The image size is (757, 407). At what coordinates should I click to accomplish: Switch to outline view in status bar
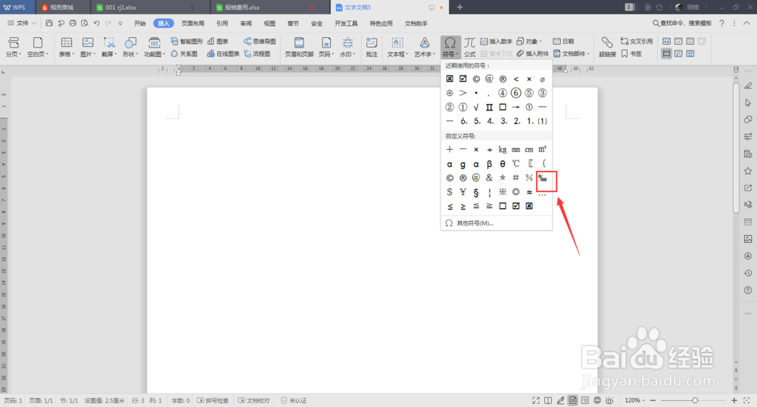[x=585, y=400]
